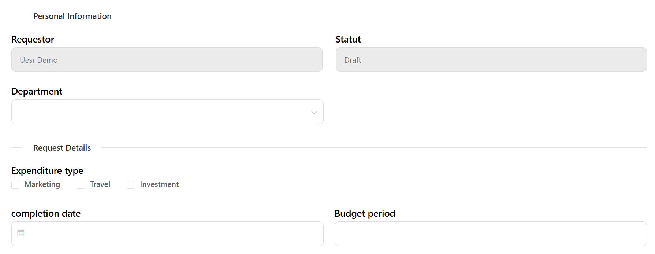The width and height of the screenshot is (655, 254).
Task: Click the Department field label
Action: click(37, 92)
